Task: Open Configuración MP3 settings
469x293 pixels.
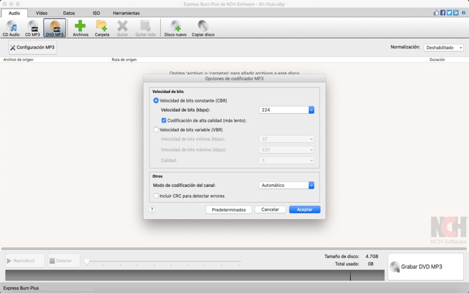Action: coord(33,47)
